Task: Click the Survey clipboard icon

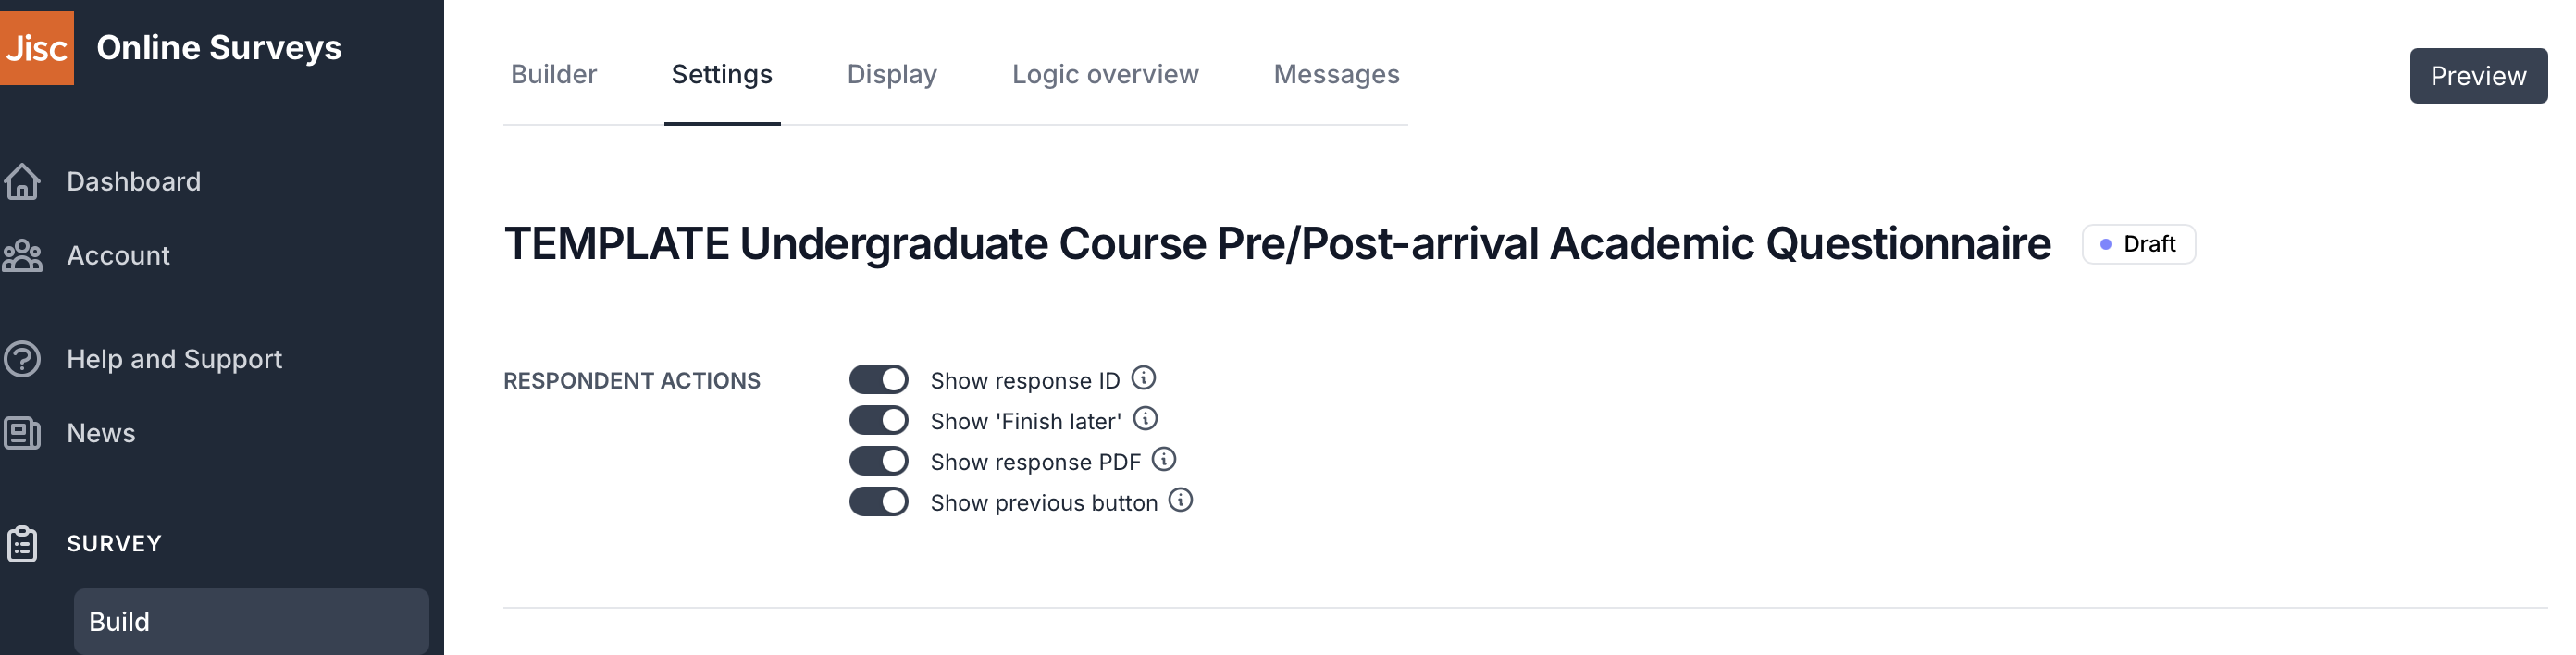Action: 22,544
